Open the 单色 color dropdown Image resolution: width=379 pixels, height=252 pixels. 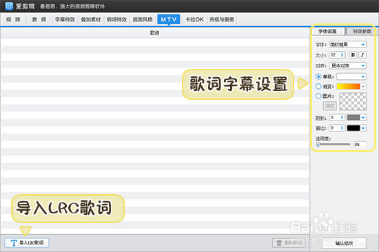pos(351,76)
